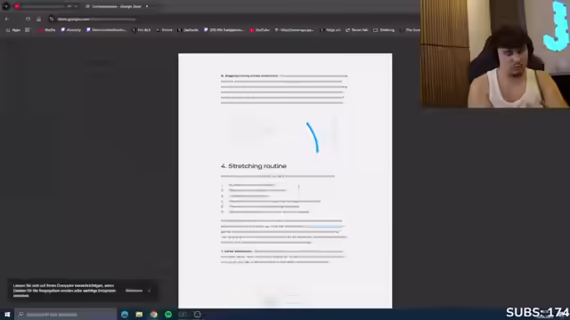This screenshot has height=320, width=570.
Task: Click the blue loading spinner image
Action: coord(313,137)
